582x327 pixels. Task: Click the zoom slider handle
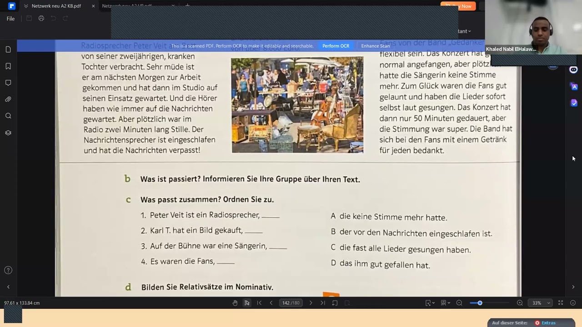(480, 303)
